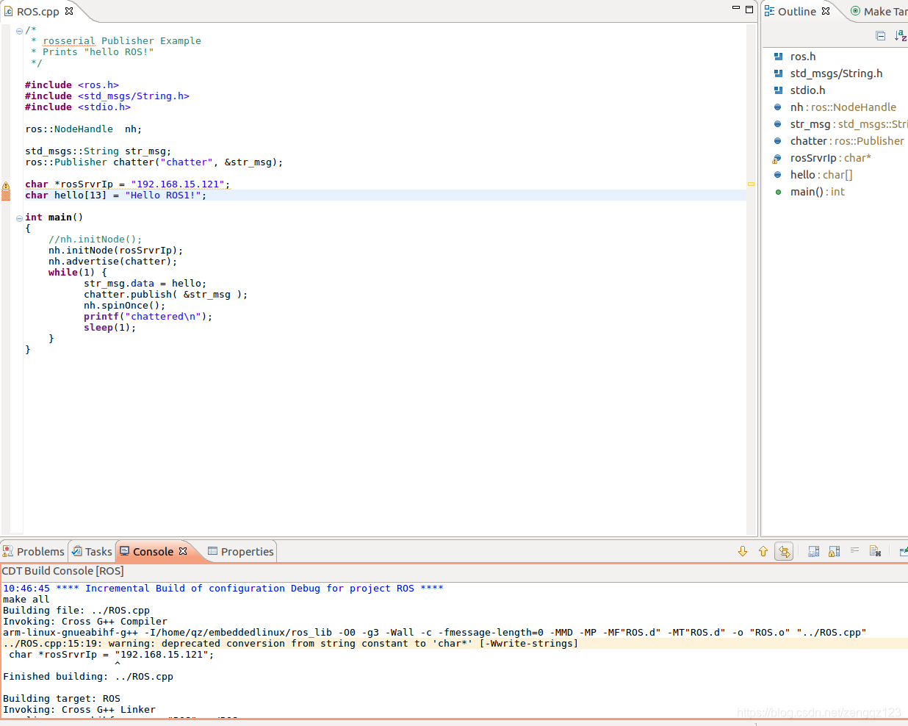Click the 'CDT Build Console [ROS]' title
The height and width of the screenshot is (726, 908).
coord(62,571)
